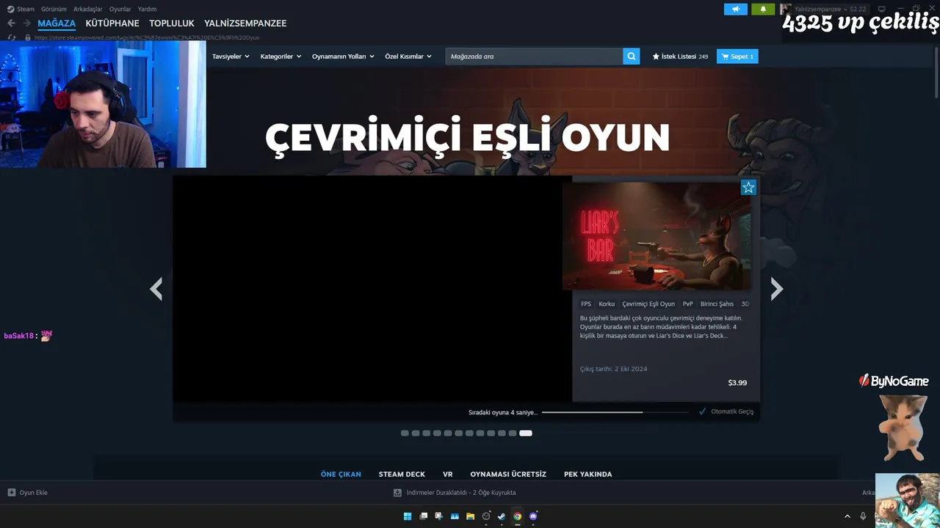Select the VR tab

tap(448, 474)
